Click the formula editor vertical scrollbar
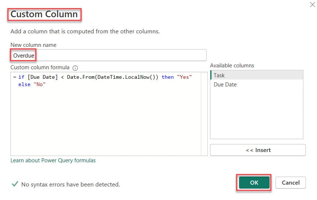The height and width of the screenshot is (200, 317). pyautogui.click(x=204, y=114)
